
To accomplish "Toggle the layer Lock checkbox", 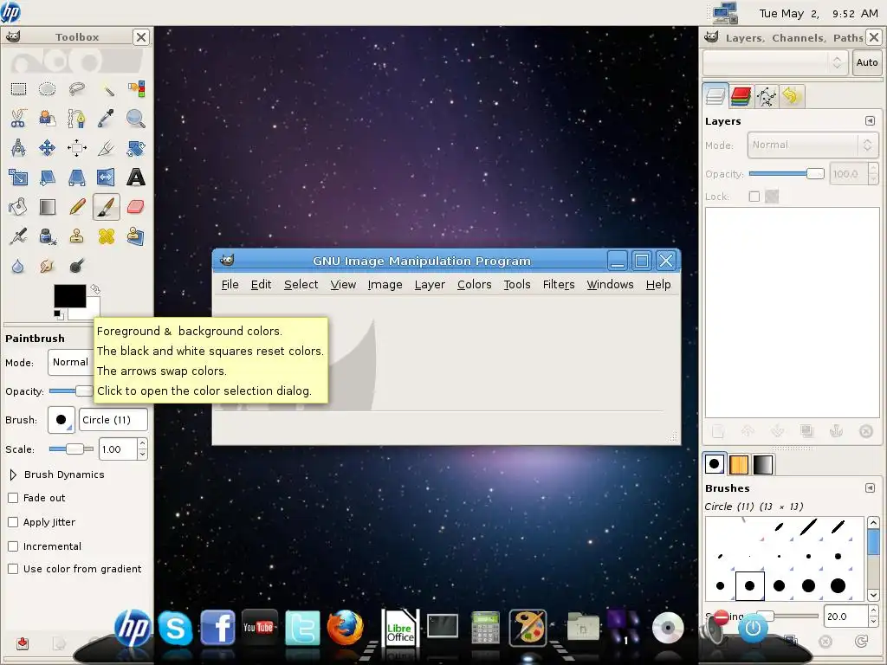I will click(754, 197).
